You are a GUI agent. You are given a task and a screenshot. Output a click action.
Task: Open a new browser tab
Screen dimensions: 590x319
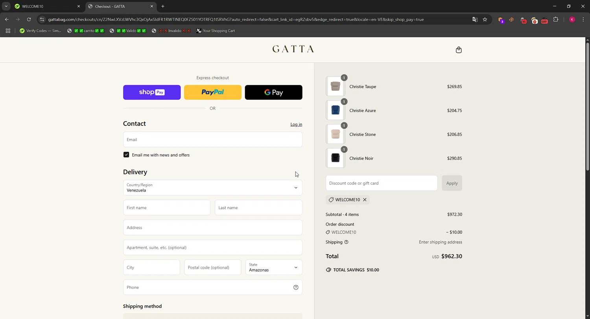163,6
